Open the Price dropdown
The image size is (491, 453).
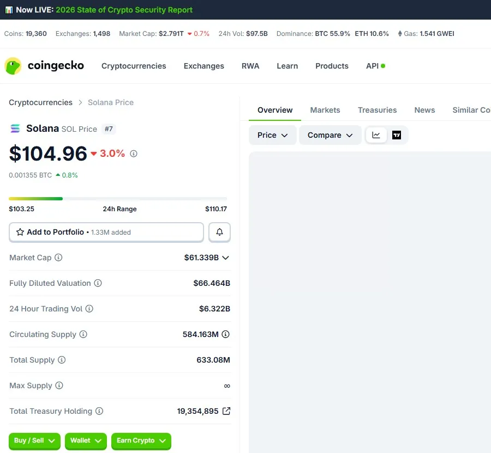coord(272,135)
